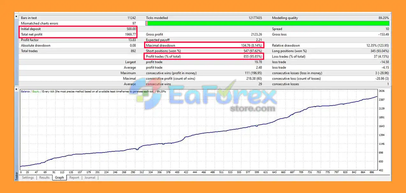Click the red segment of the quality bar
This screenshot has width=406, height=193.
147,24
